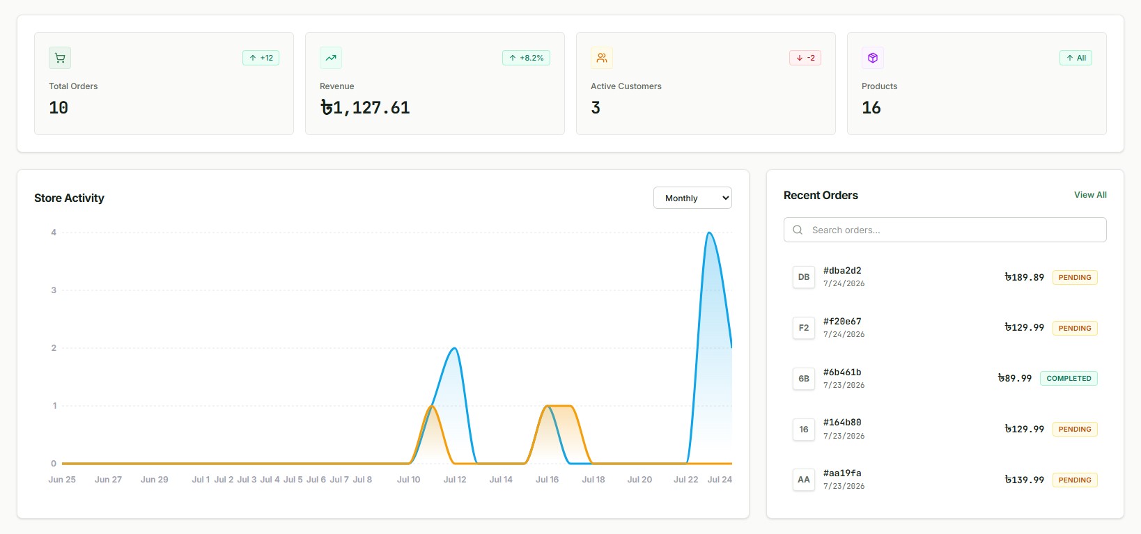Click the ৳189.89 order amount
This screenshot has width=1141, height=534.
(x=1024, y=277)
